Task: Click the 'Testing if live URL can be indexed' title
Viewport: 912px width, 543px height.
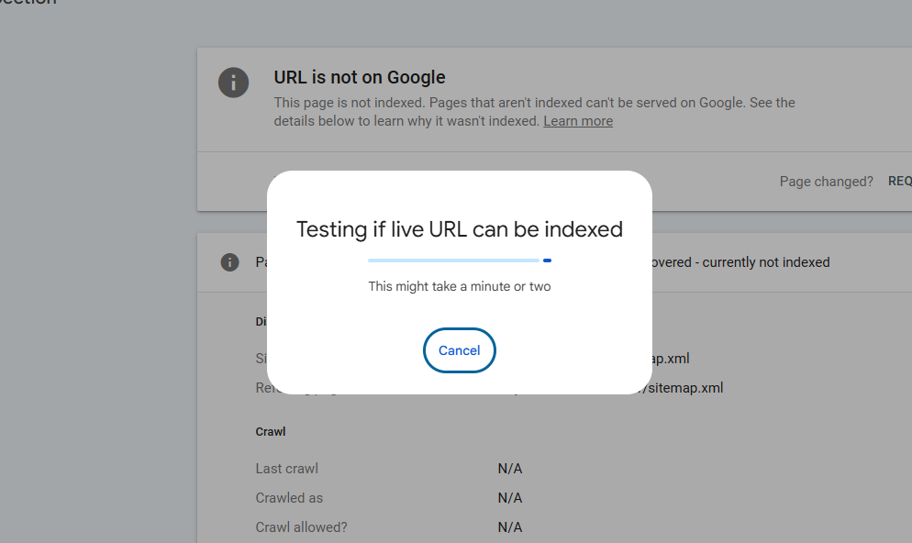Action: pos(459,229)
